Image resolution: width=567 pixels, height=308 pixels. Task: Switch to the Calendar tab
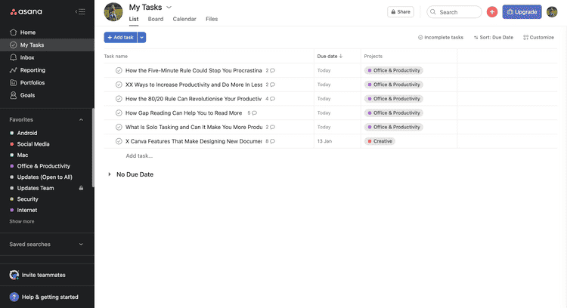184,19
